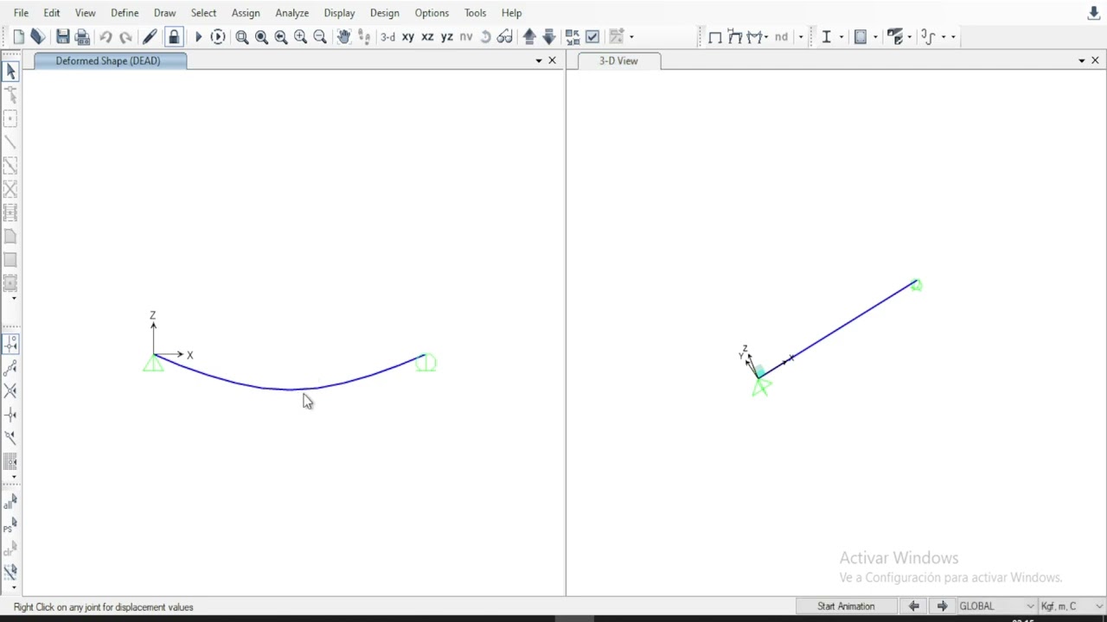
Task: Select the Deformed Shape (DEAD) tab
Action: pos(108,60)
